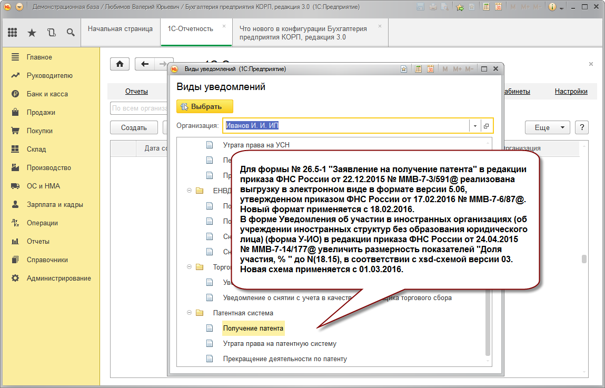
Task: Open the history icon in the top panel
Action: [x=51, y=33]
